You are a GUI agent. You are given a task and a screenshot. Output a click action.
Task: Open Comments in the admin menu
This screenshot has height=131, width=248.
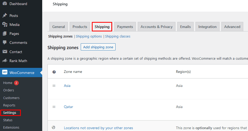[18, 43]
